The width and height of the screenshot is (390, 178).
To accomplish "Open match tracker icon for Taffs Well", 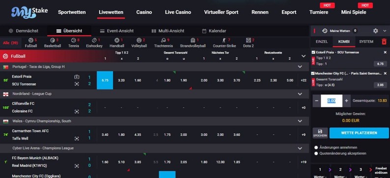I will pyautogui.click(x=77, y=139).
